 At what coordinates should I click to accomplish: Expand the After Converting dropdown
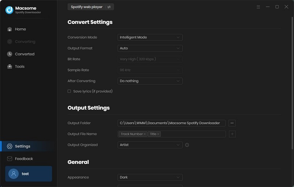click(x=150, y=81)
